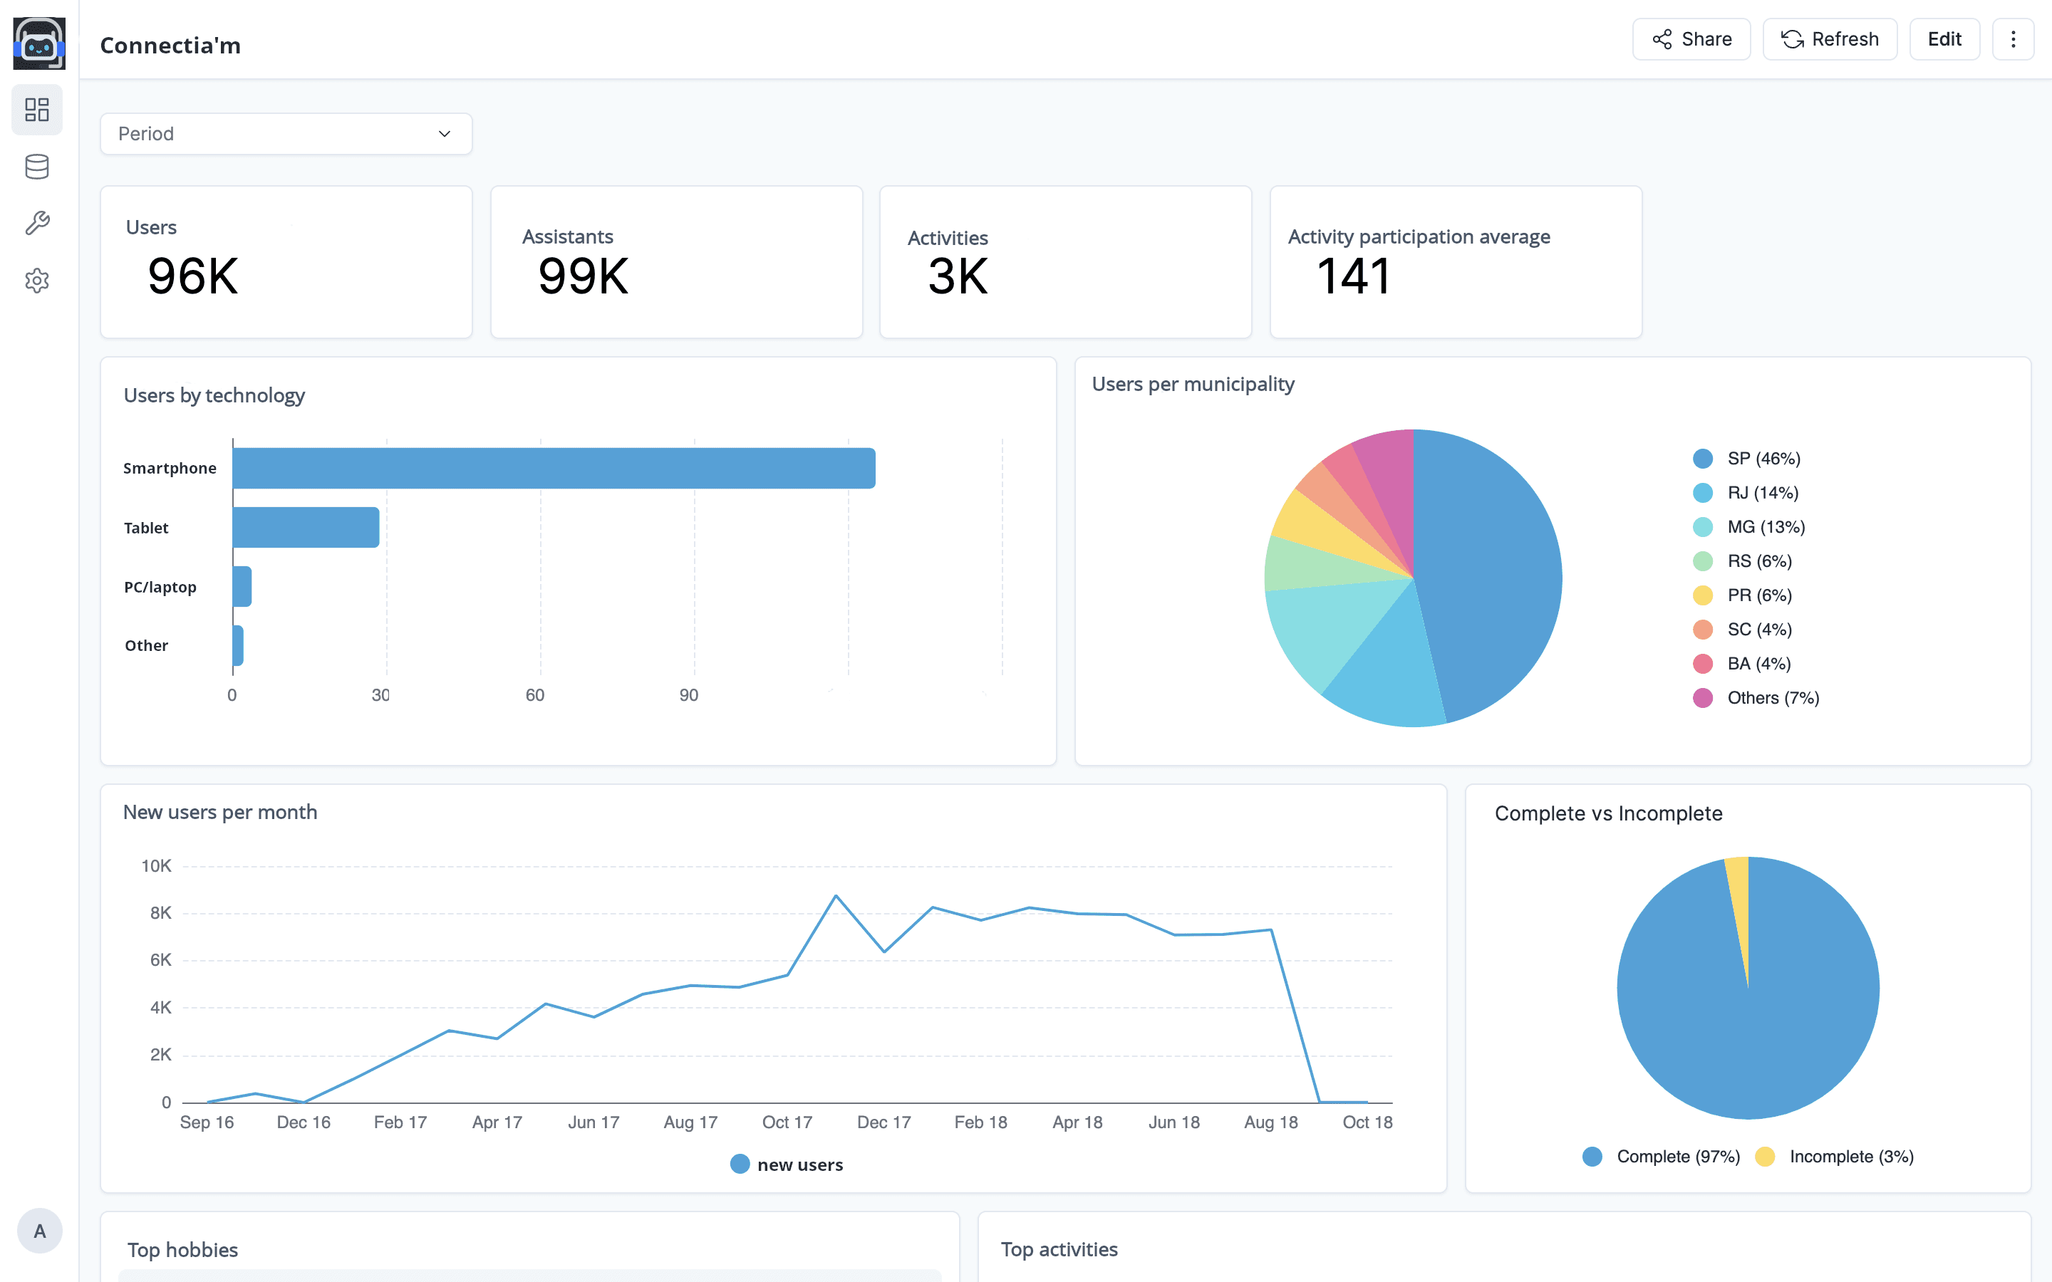Click the MG (13%) legend dot
The height and width of the screenshot is (1282, 2052).
click(x=1703, y=527)
